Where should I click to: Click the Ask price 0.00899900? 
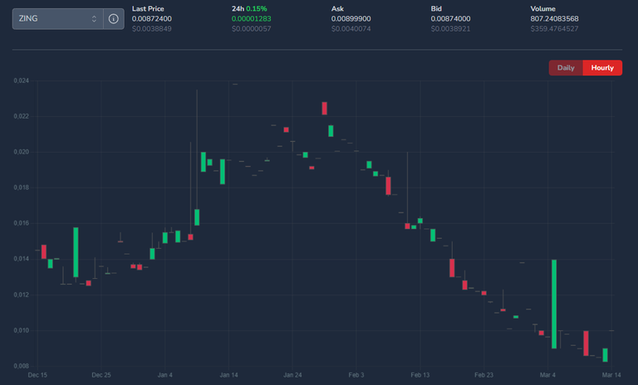(351, 19)
